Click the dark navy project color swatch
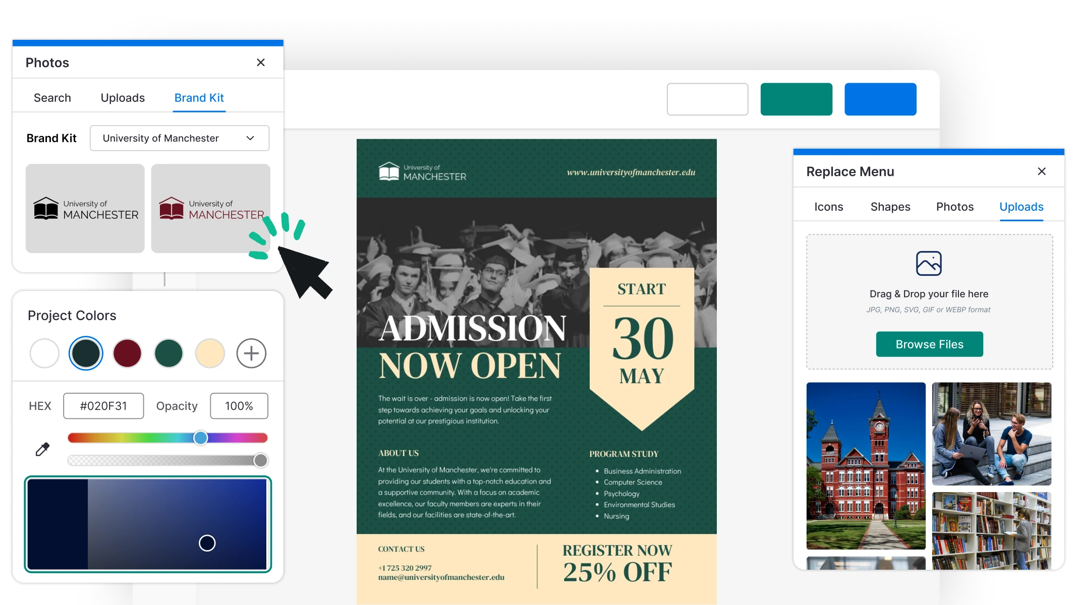The image size is (1077, 605). 86,353
